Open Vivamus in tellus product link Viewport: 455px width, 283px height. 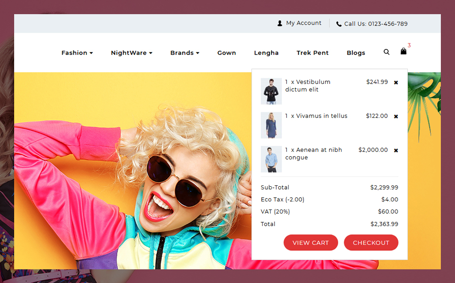pos(322,116)
